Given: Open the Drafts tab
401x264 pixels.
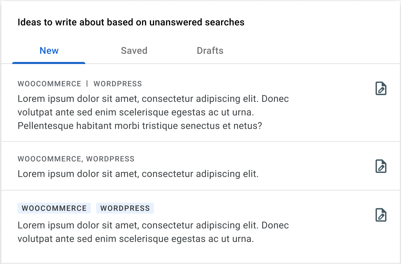Looking at the screenshot, I should 210,51.
